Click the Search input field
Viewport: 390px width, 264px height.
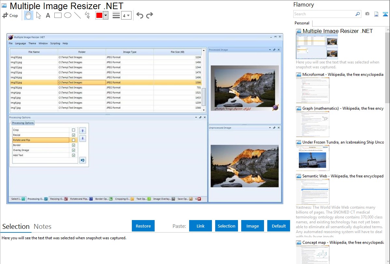click(324, 14)
